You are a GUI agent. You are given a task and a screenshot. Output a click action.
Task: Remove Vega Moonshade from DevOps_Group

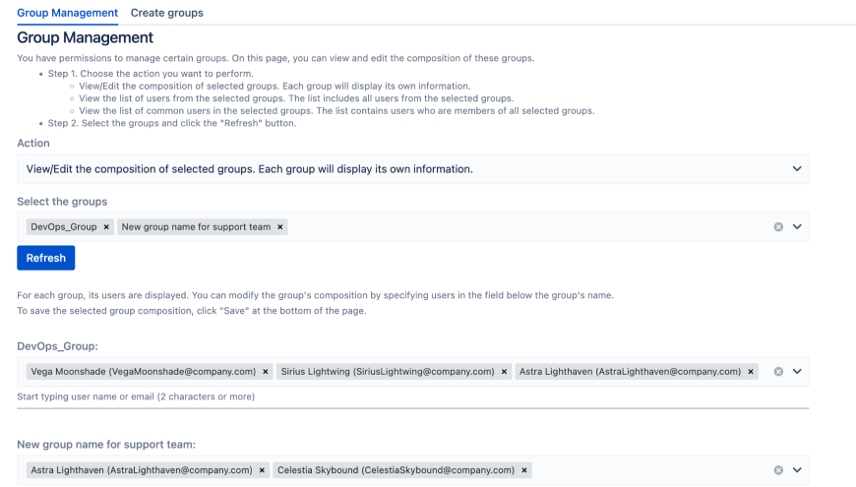pyautogui.click(x=266, y=372)
